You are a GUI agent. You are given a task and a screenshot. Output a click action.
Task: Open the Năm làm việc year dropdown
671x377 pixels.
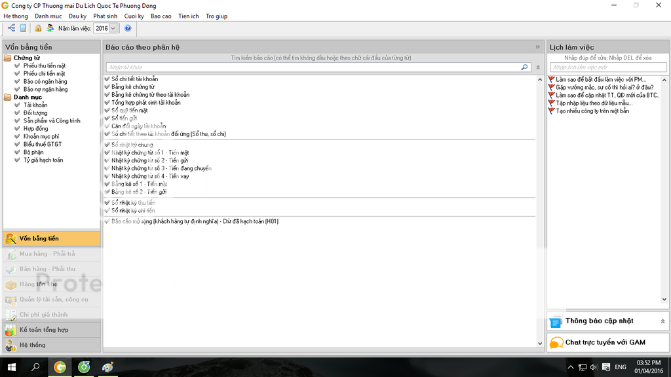click(113, 28)
